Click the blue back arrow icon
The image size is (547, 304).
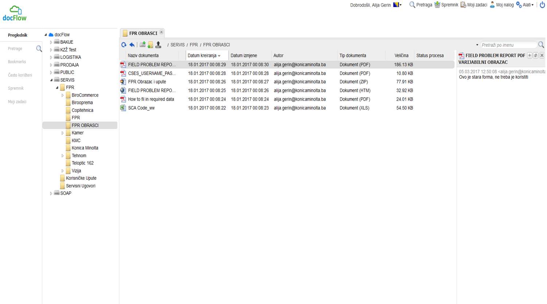click(132, 45)
